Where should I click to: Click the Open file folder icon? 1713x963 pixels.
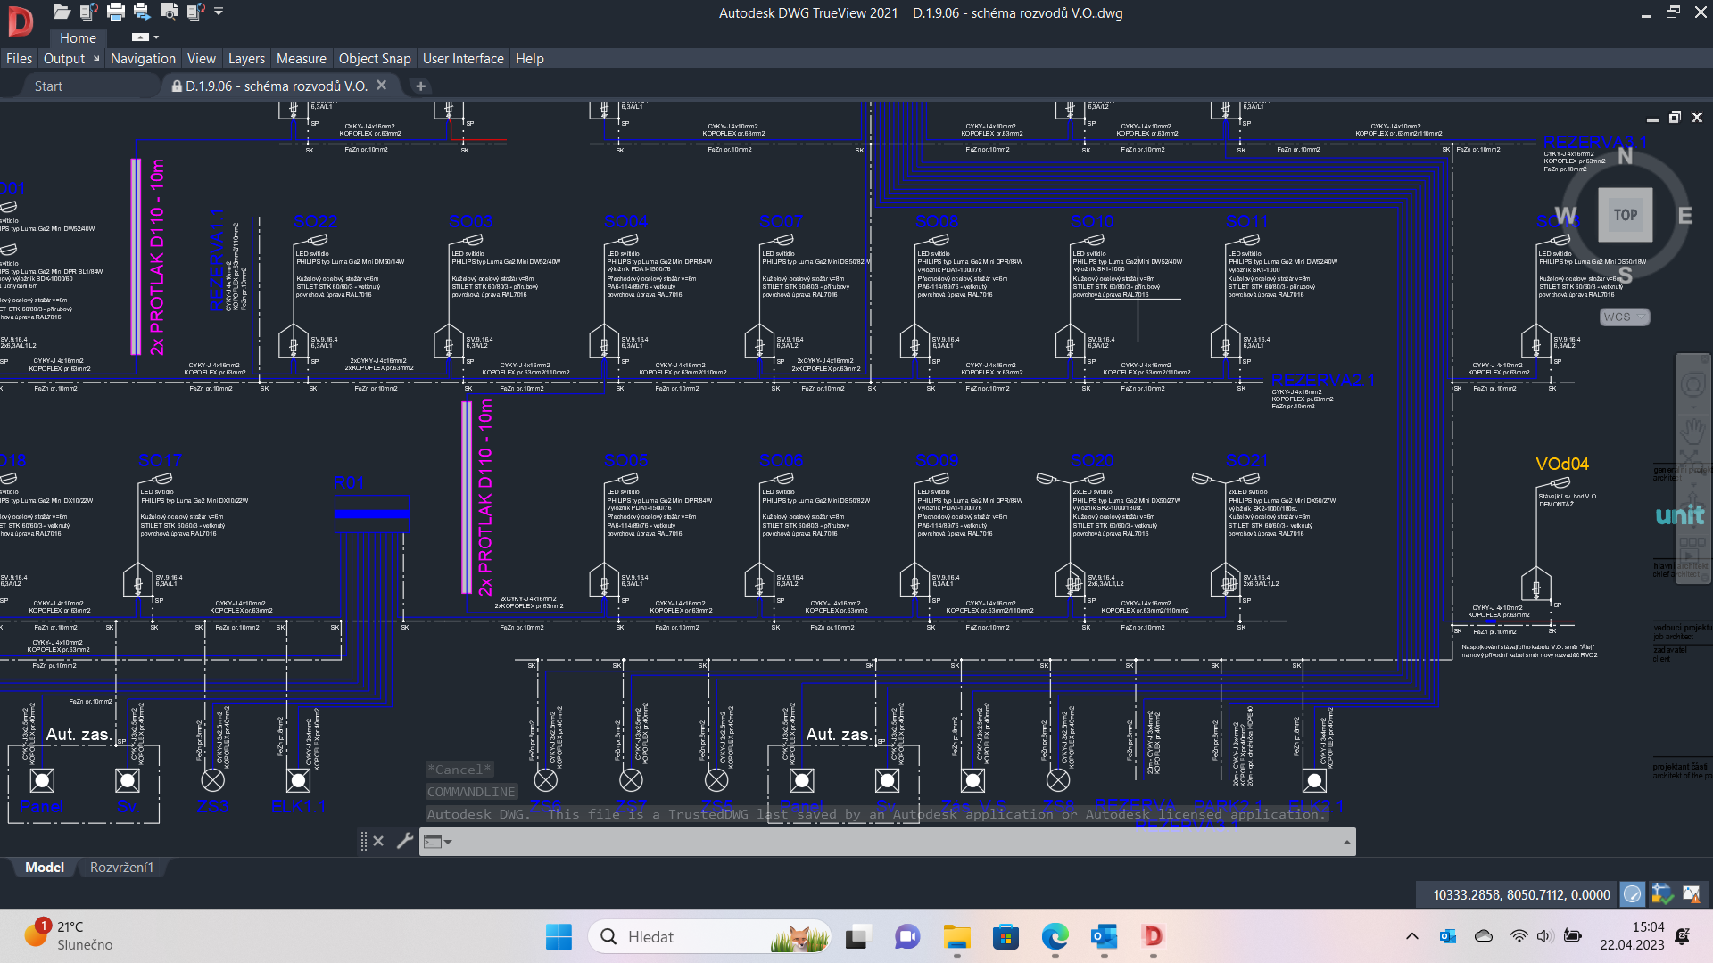(x=62, y=12)
